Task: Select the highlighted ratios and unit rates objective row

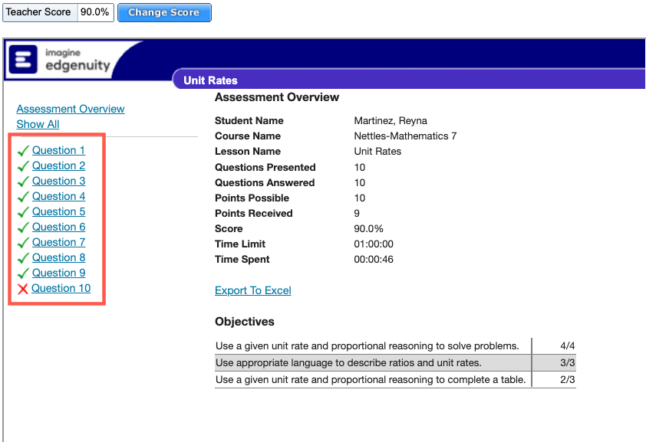Action: (372, 362)
